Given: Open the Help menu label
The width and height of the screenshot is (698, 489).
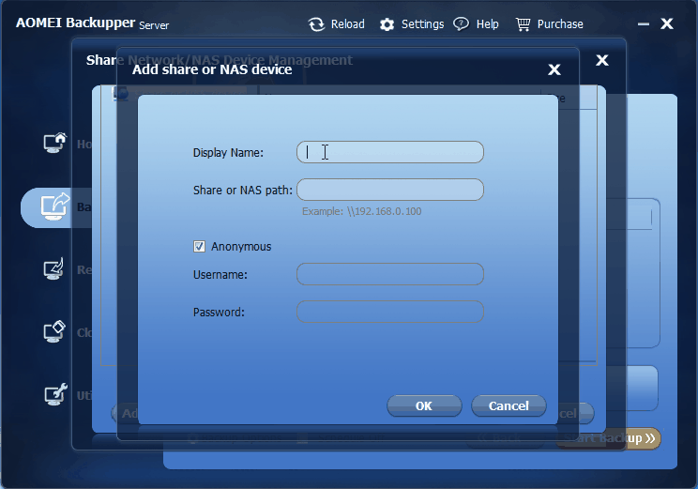Looking at the screenshot, I should (488, 24).
